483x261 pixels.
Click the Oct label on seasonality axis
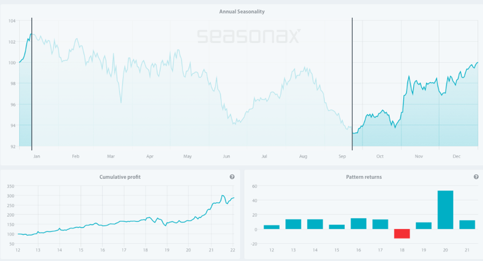coord(380,157)
